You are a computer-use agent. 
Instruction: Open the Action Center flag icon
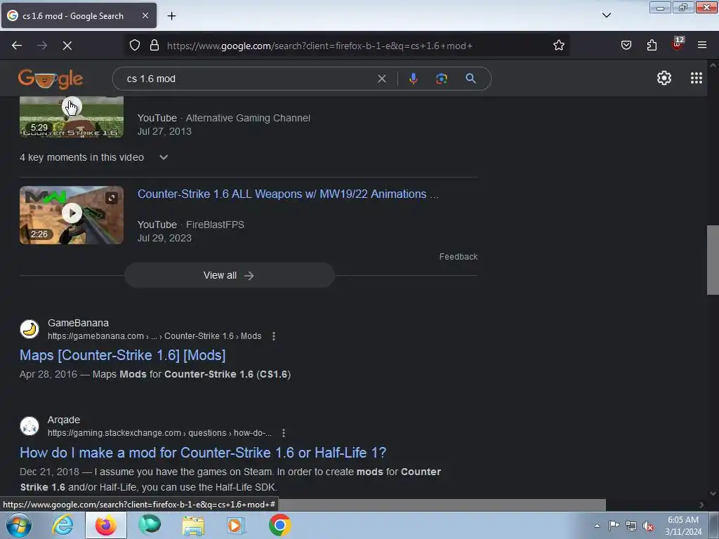pos(614,525)
